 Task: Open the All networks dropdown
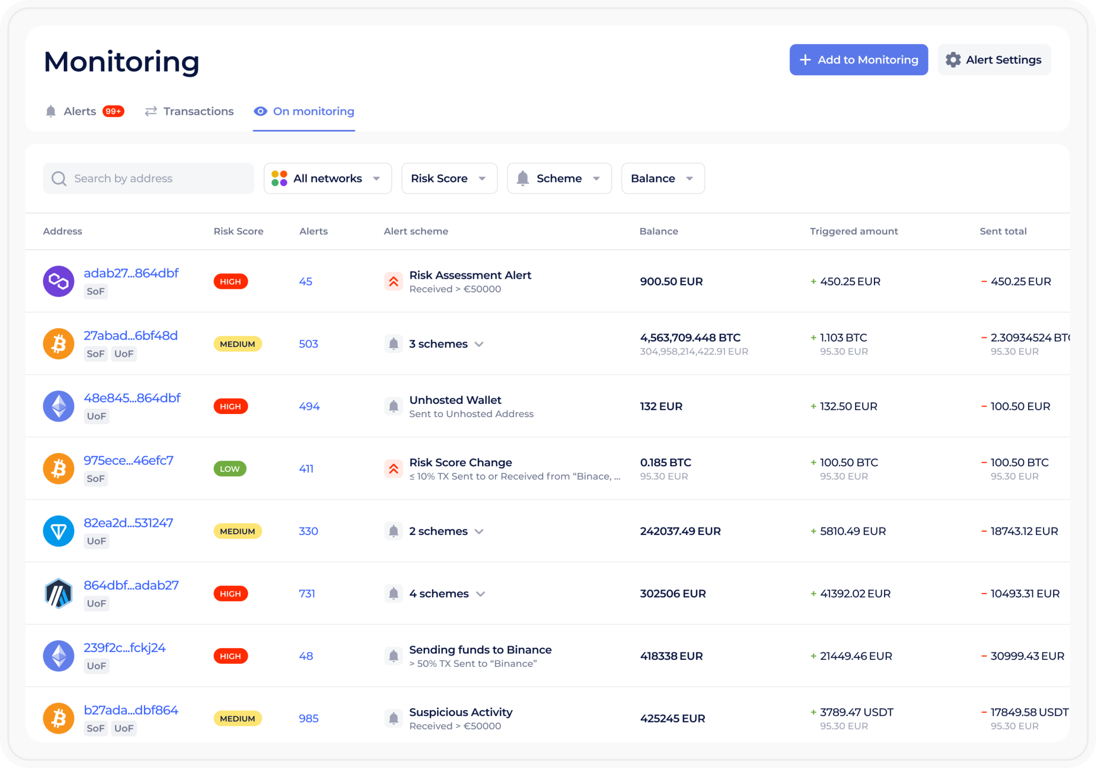point(327,178)
